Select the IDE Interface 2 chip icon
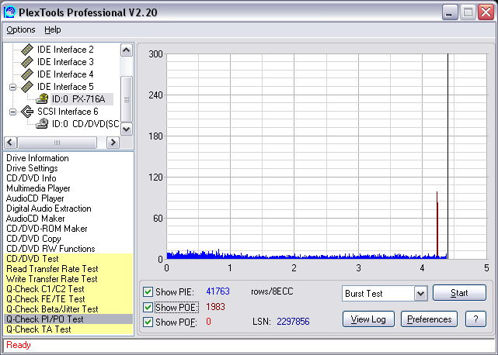Viewport: 498px width, 355px height. pos(27,50)
